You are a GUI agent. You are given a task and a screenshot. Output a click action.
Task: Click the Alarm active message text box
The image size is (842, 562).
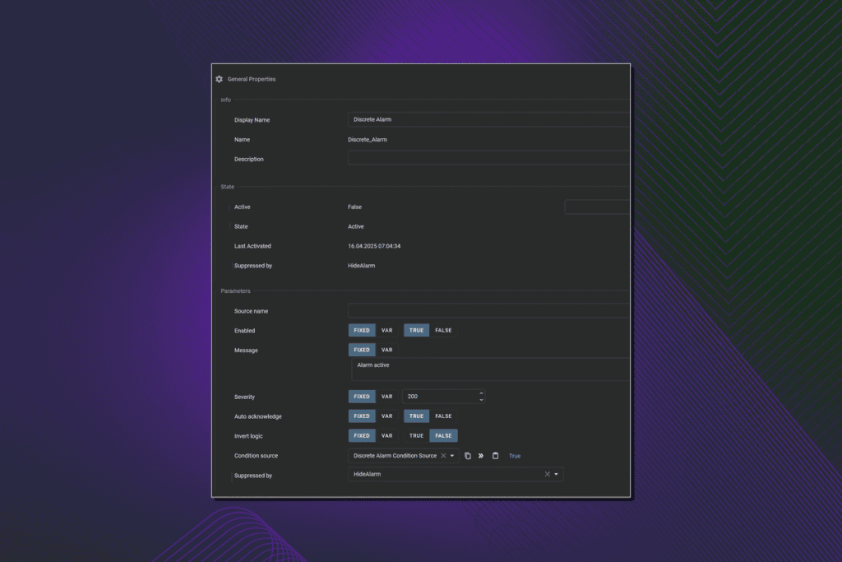point(491,369)
